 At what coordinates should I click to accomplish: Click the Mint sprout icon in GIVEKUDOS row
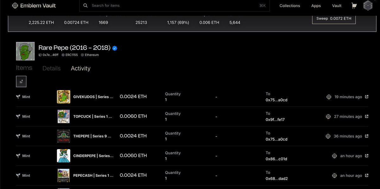coord(18,97)
